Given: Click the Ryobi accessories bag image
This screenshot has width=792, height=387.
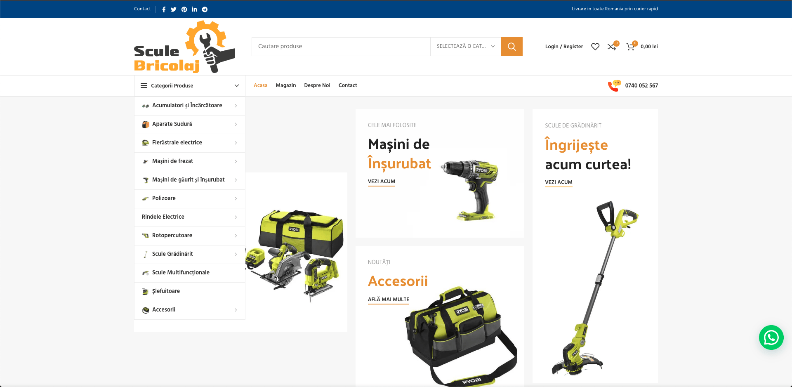Looking at the screenshot, I should (460, 336).
